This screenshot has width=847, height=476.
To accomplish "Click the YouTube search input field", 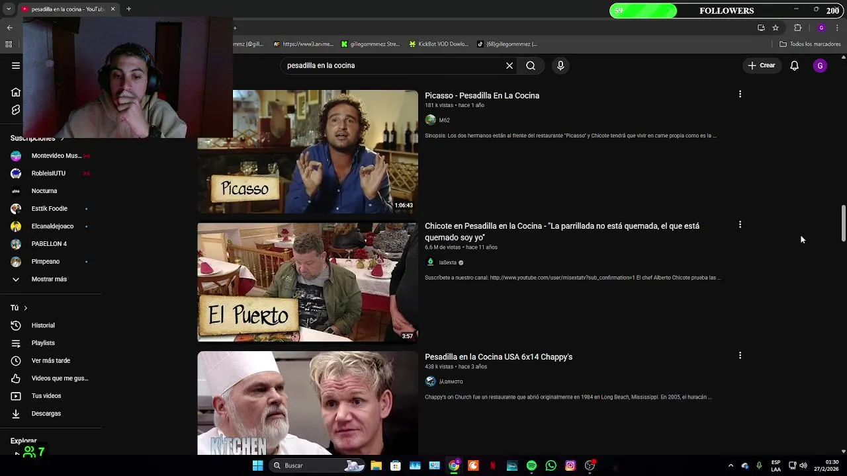I will pyautogui.click(x=394, y=65).
